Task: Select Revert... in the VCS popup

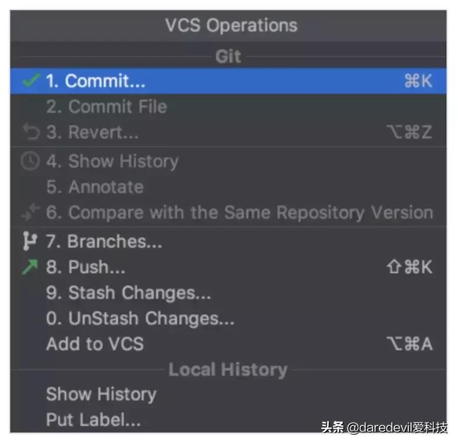Action: point(92,132)
